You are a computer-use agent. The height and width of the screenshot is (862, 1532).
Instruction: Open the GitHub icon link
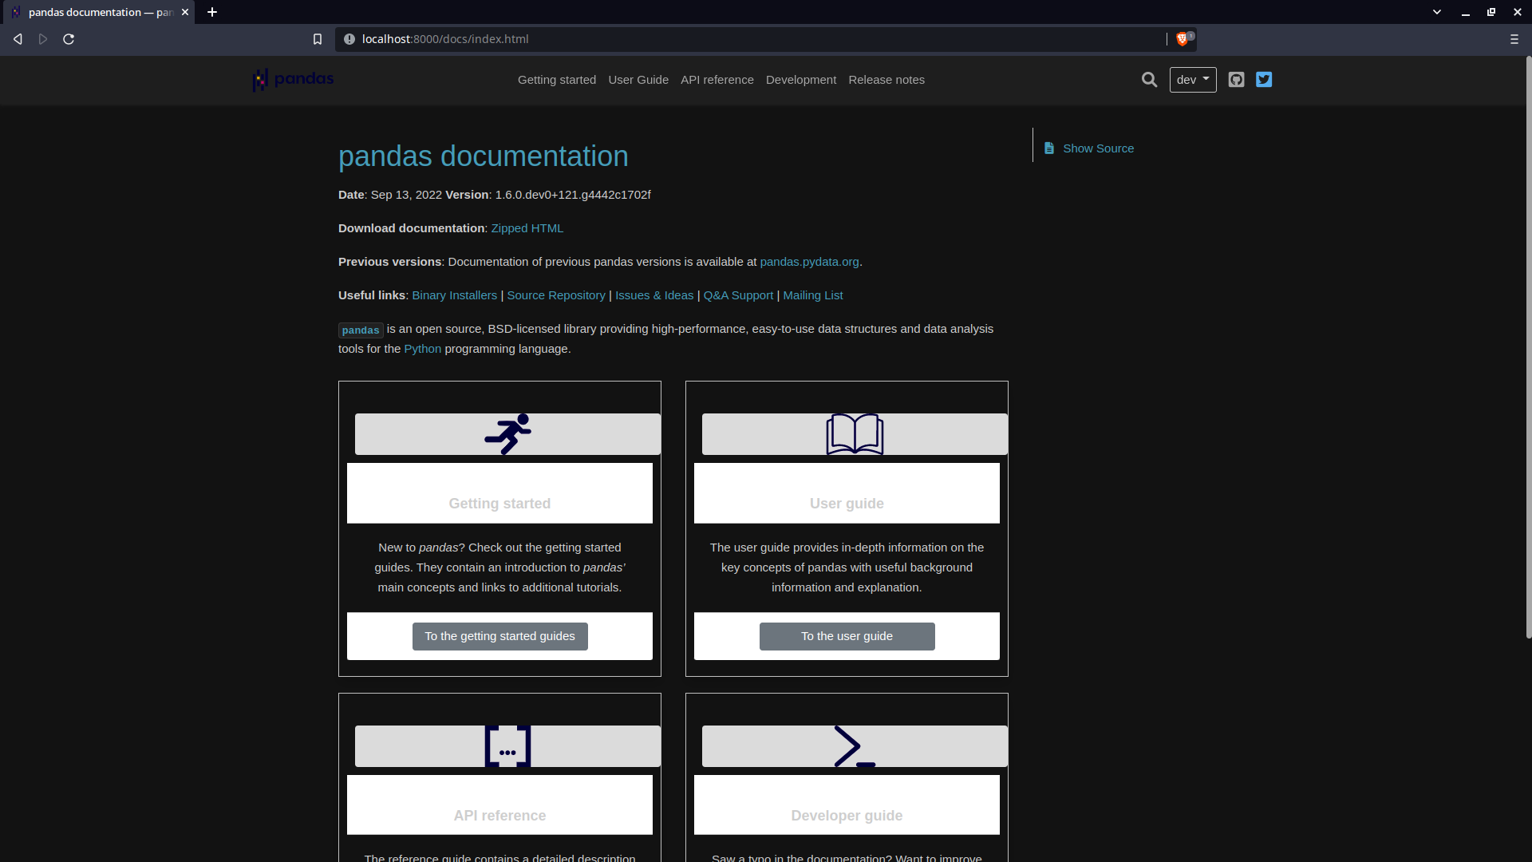[1236, 80]
